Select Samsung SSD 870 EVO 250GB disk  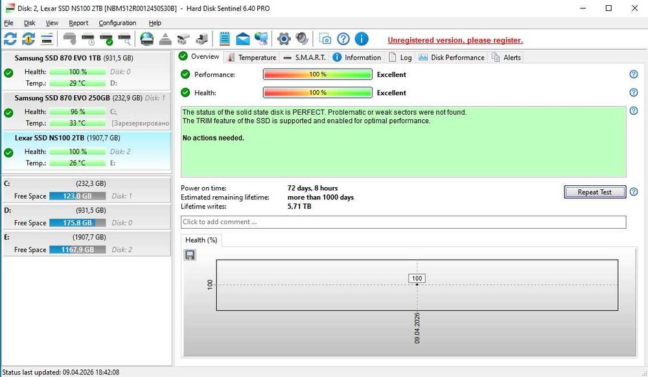pyautogui.click(x=87, y=111)
